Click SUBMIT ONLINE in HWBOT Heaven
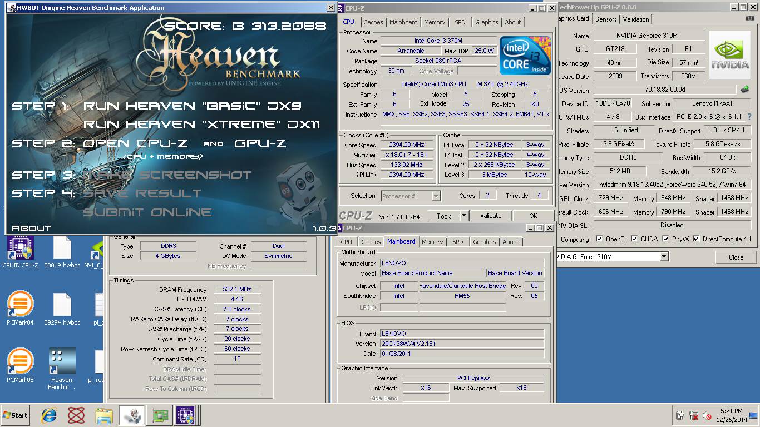This screenshot has height=427, width=760. coord(147,212)
